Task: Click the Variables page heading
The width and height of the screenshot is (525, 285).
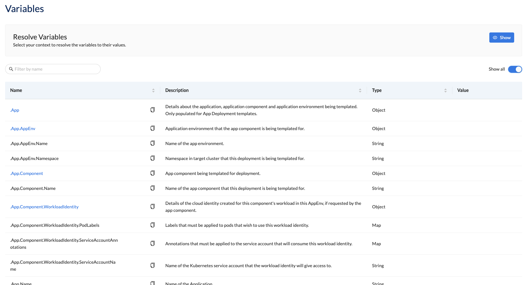Action: click(x=25, y=9)
